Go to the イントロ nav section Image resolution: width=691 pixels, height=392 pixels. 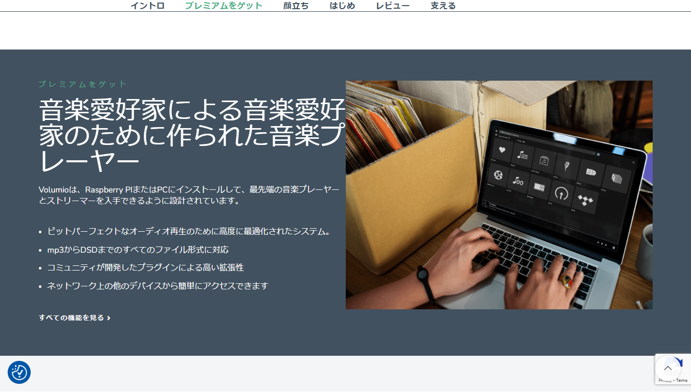(147, 6)
